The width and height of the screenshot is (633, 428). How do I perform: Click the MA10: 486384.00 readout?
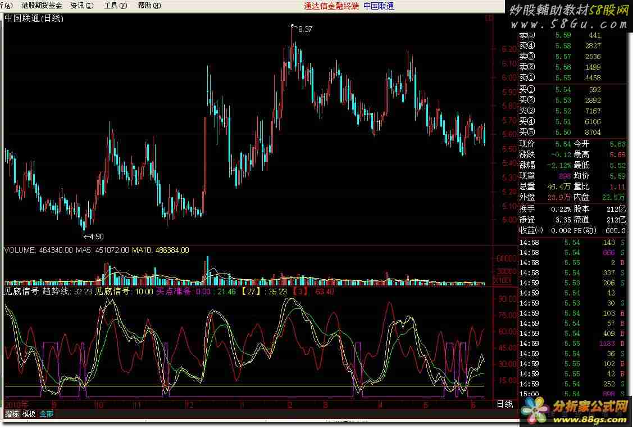coord(160,251)
